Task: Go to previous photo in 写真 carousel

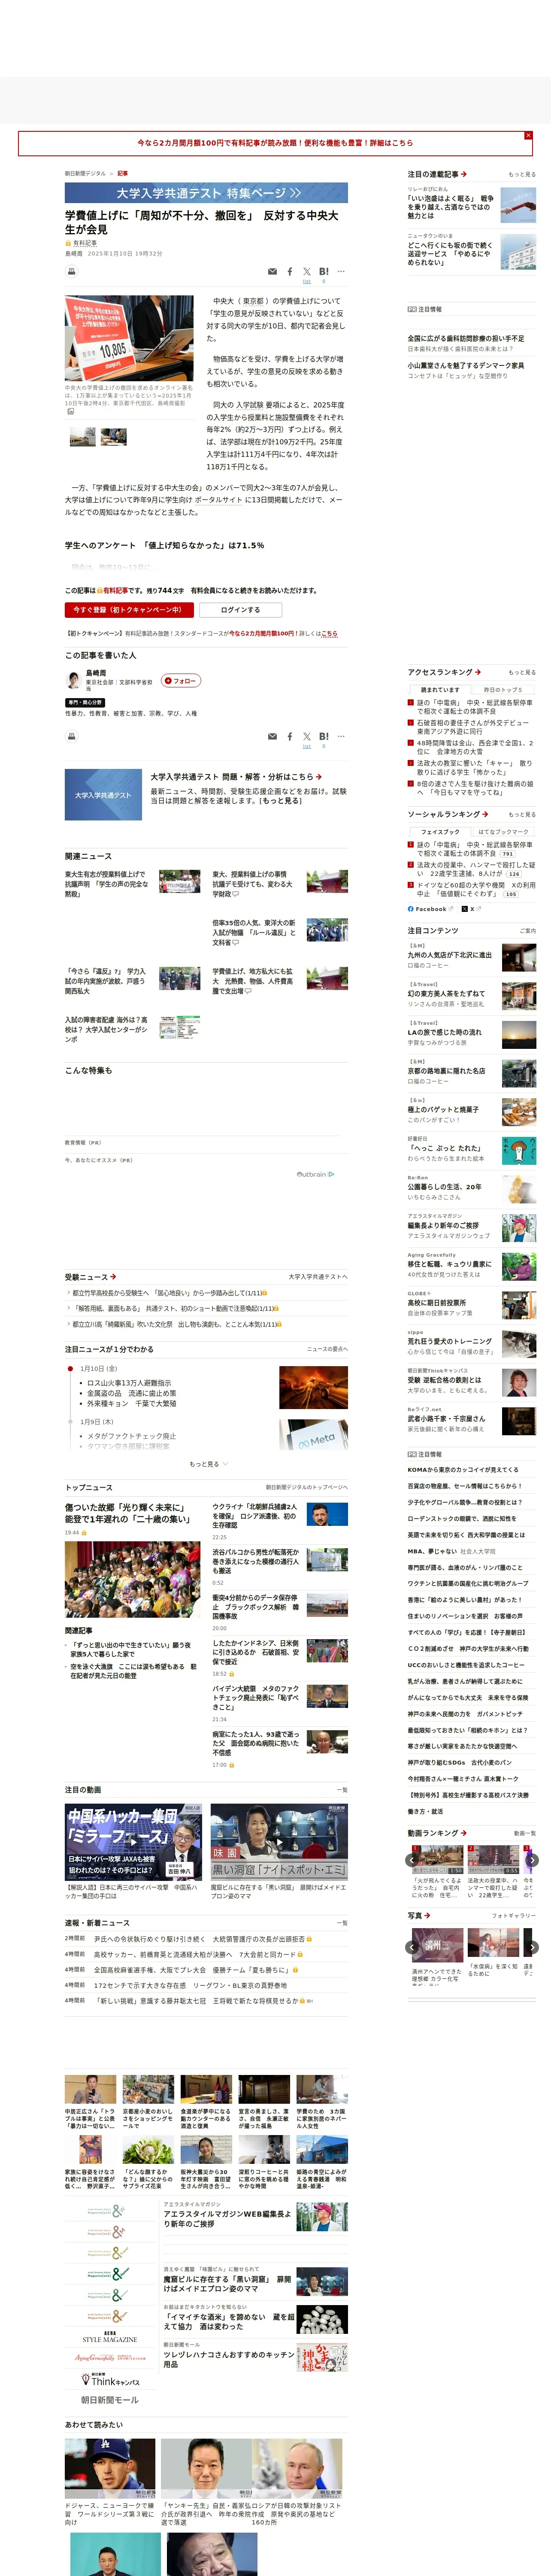Action: (x=412, y=1947)
